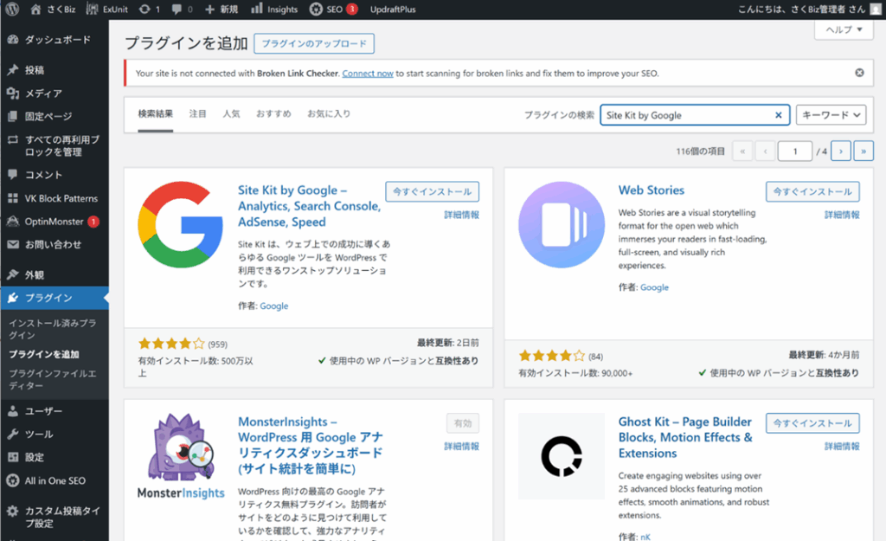The height and width of the screenshot is (541, 886).
Task: Open Ghost Kit Page Builder title link
Action: coord(685,437)
